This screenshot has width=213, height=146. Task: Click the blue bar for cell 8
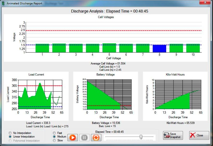click(159, 49)
